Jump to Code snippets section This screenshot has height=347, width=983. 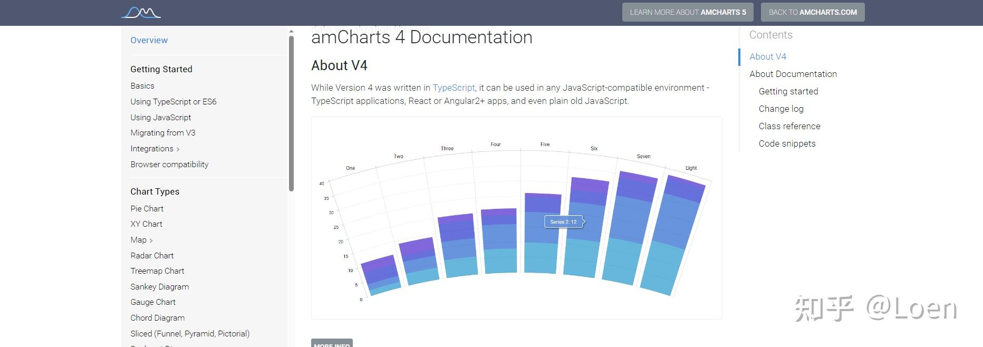[x=787, y=143]
